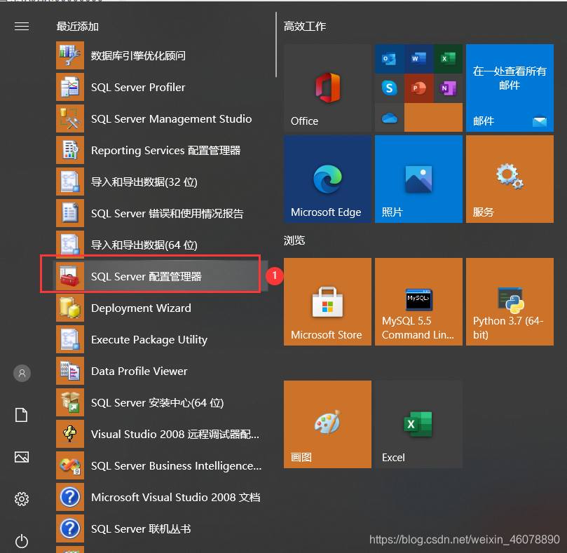Viewport: 567px width, 553px height.
Task: Select "SQL Server 配置管理器" text label
Action: (x=146, y=276)
